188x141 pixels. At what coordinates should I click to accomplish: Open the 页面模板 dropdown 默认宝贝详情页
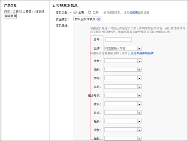coord(87,19)
